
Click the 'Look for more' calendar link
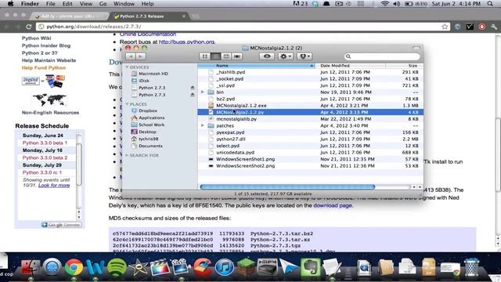point(54,186)
